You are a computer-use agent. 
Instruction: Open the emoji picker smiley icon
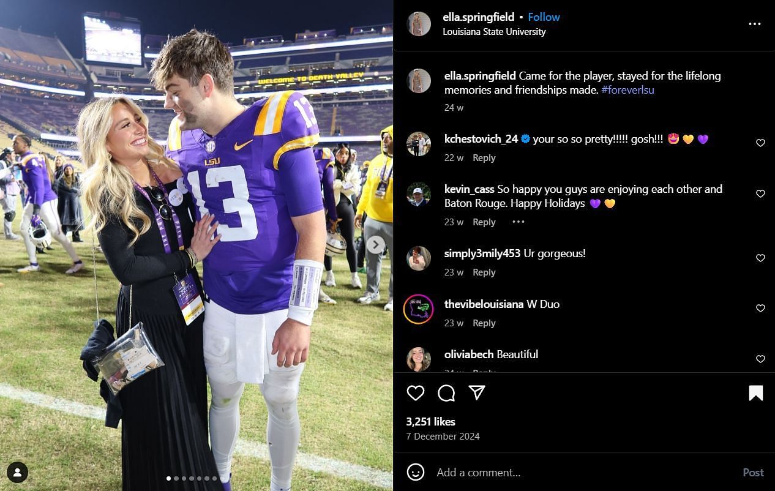(416, 472)
